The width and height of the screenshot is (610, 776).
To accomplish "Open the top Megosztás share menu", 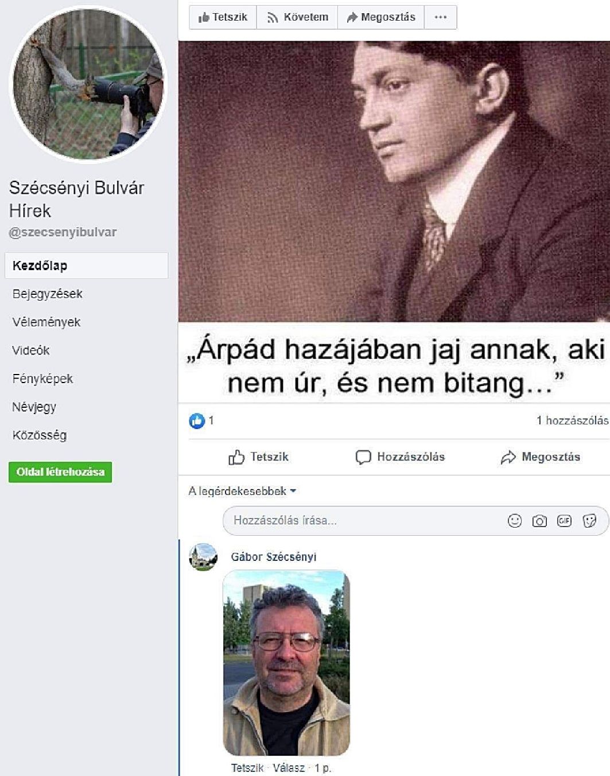I will (x=381, y=17).
